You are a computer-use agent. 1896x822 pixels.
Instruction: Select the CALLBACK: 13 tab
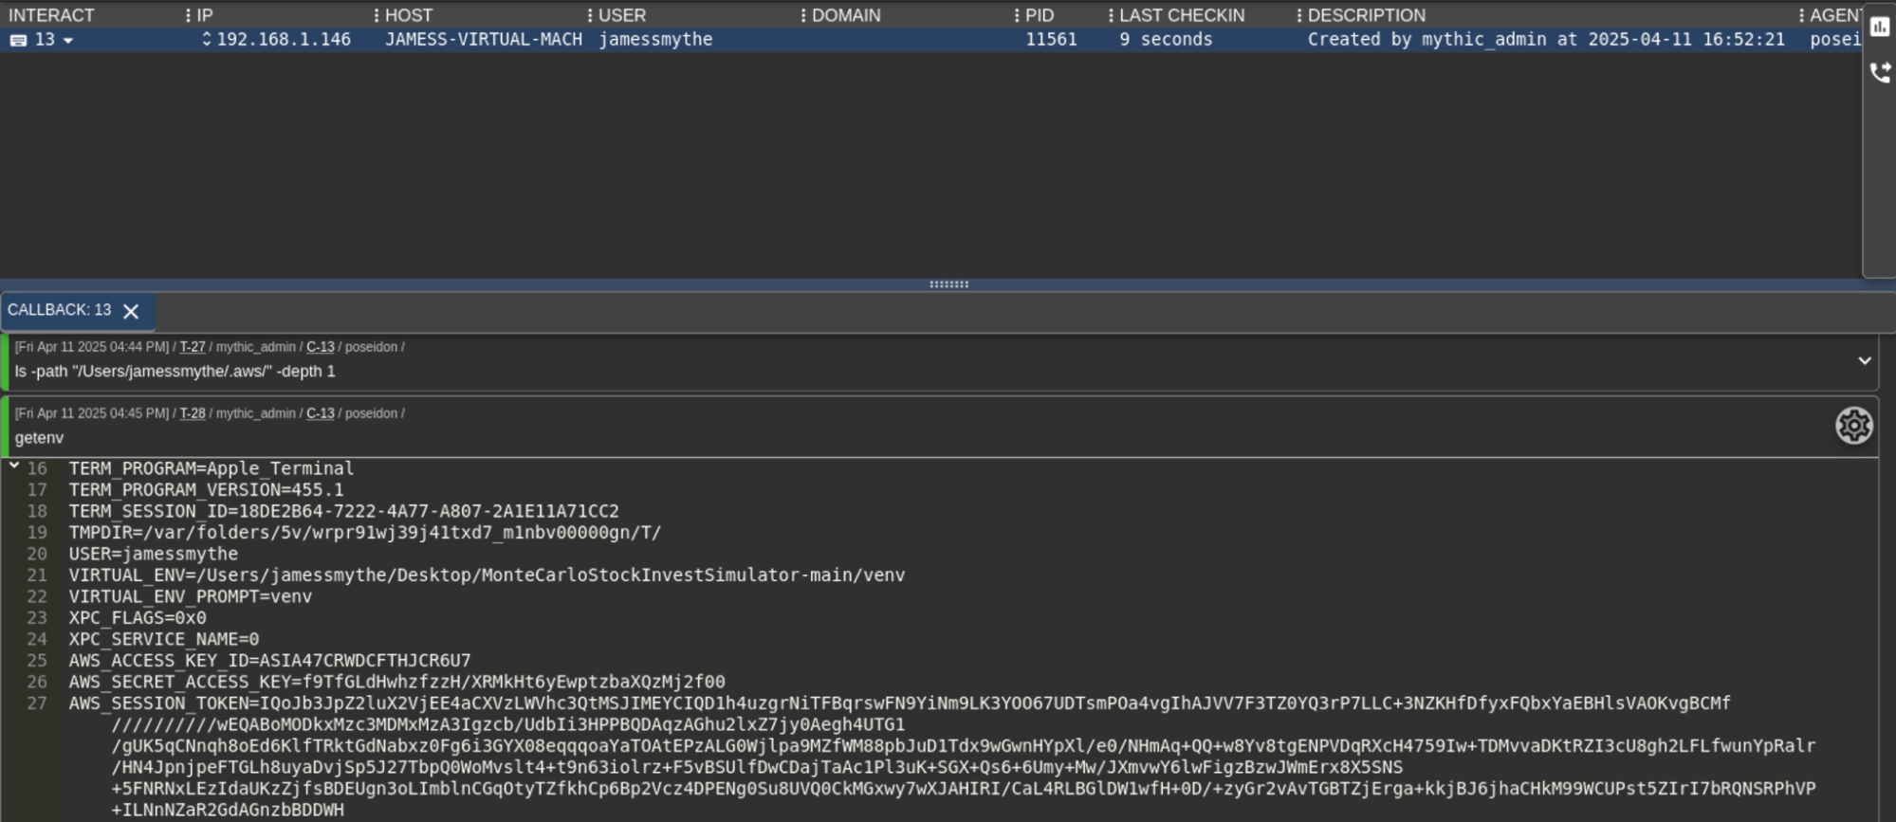[59, 310]
